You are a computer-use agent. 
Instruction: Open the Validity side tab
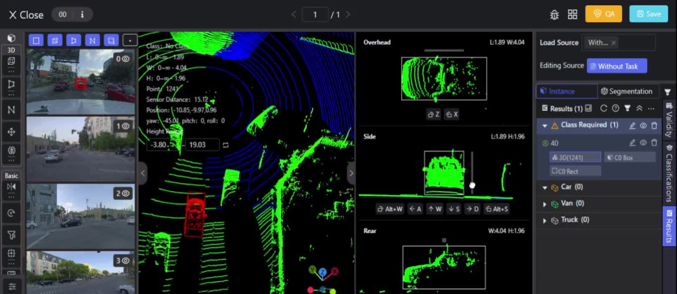670,120
